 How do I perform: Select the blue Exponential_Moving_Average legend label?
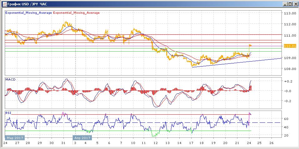28,13
